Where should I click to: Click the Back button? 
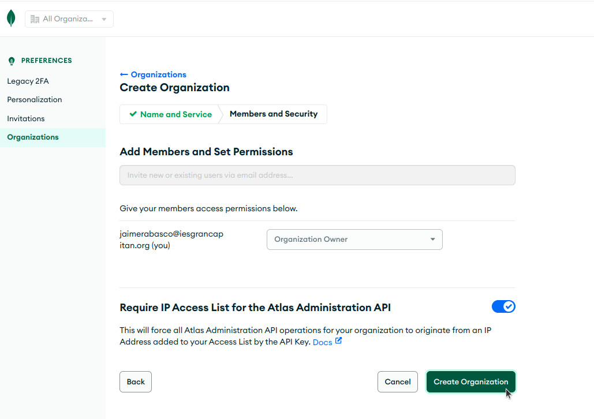point(136,382)
